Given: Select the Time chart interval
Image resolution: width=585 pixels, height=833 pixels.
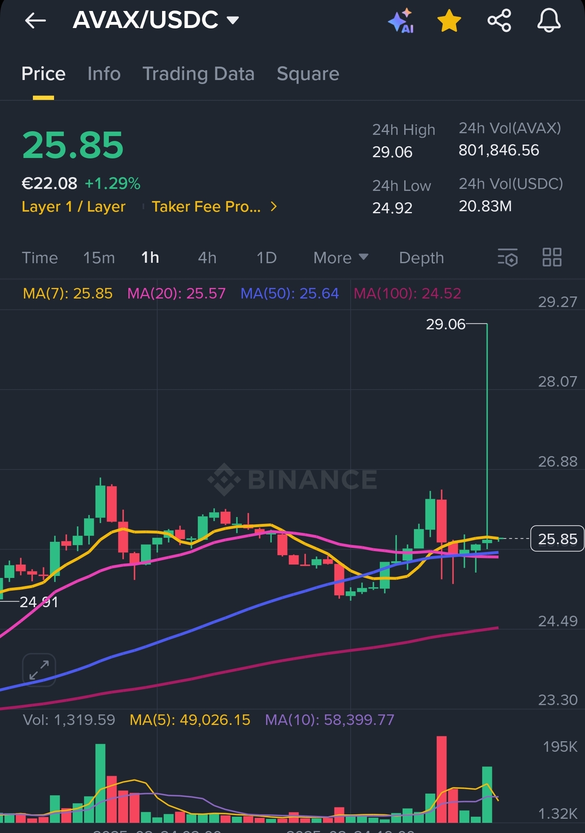Looking at the screenshot, I should 40,258.
